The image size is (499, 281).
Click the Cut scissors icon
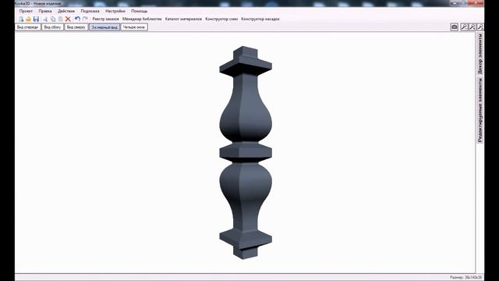45,19
